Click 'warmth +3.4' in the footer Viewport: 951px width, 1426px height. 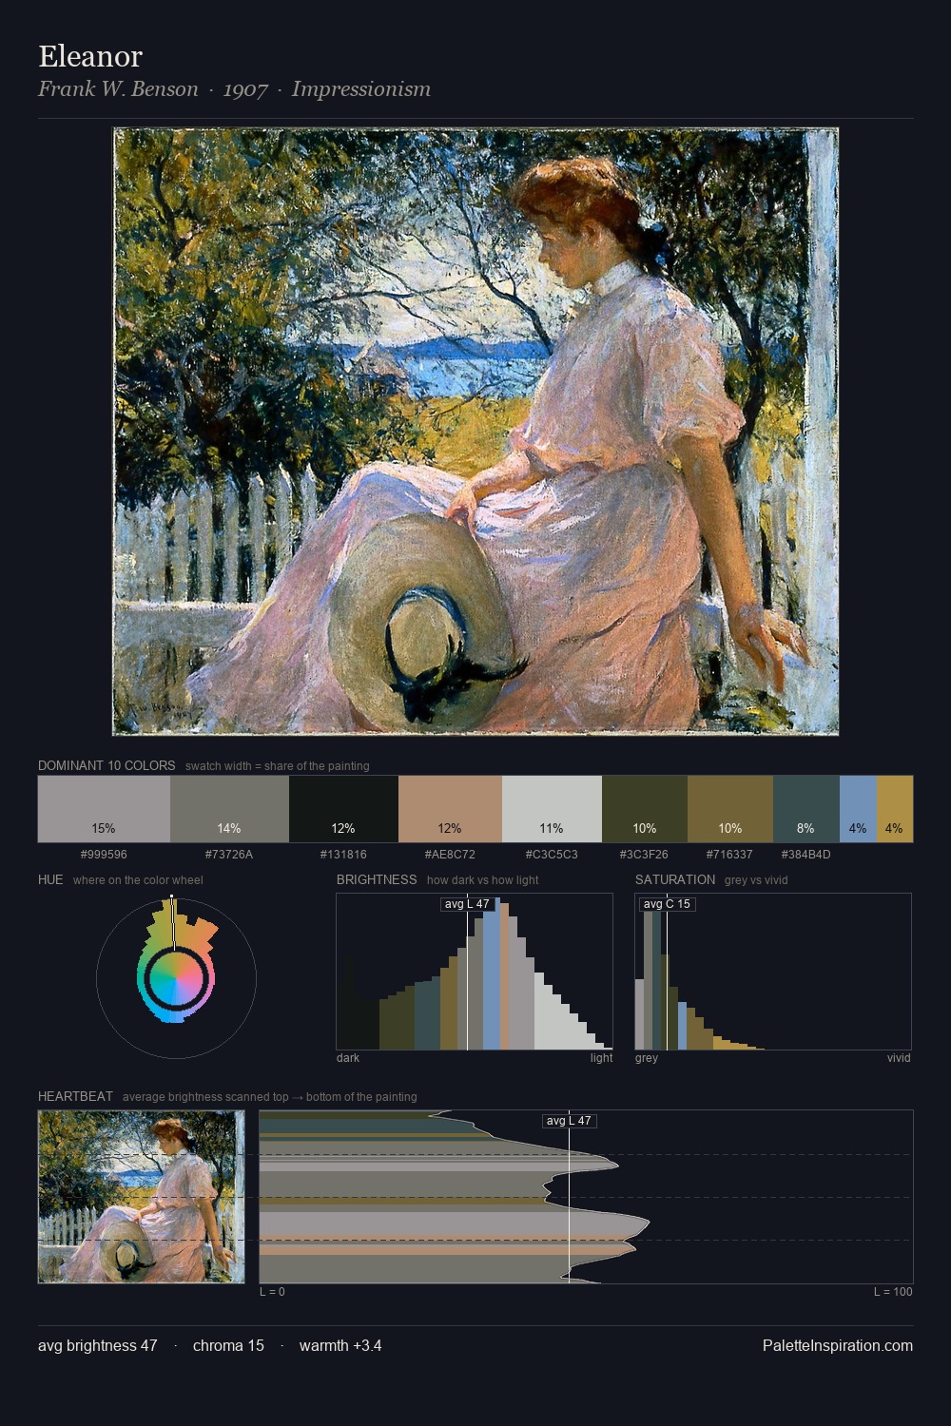pos(340,1346)
